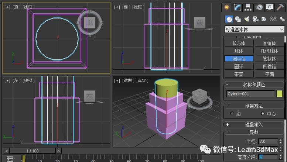Switch to the Modify panel tab
The image size is (287, 162).
238,7
